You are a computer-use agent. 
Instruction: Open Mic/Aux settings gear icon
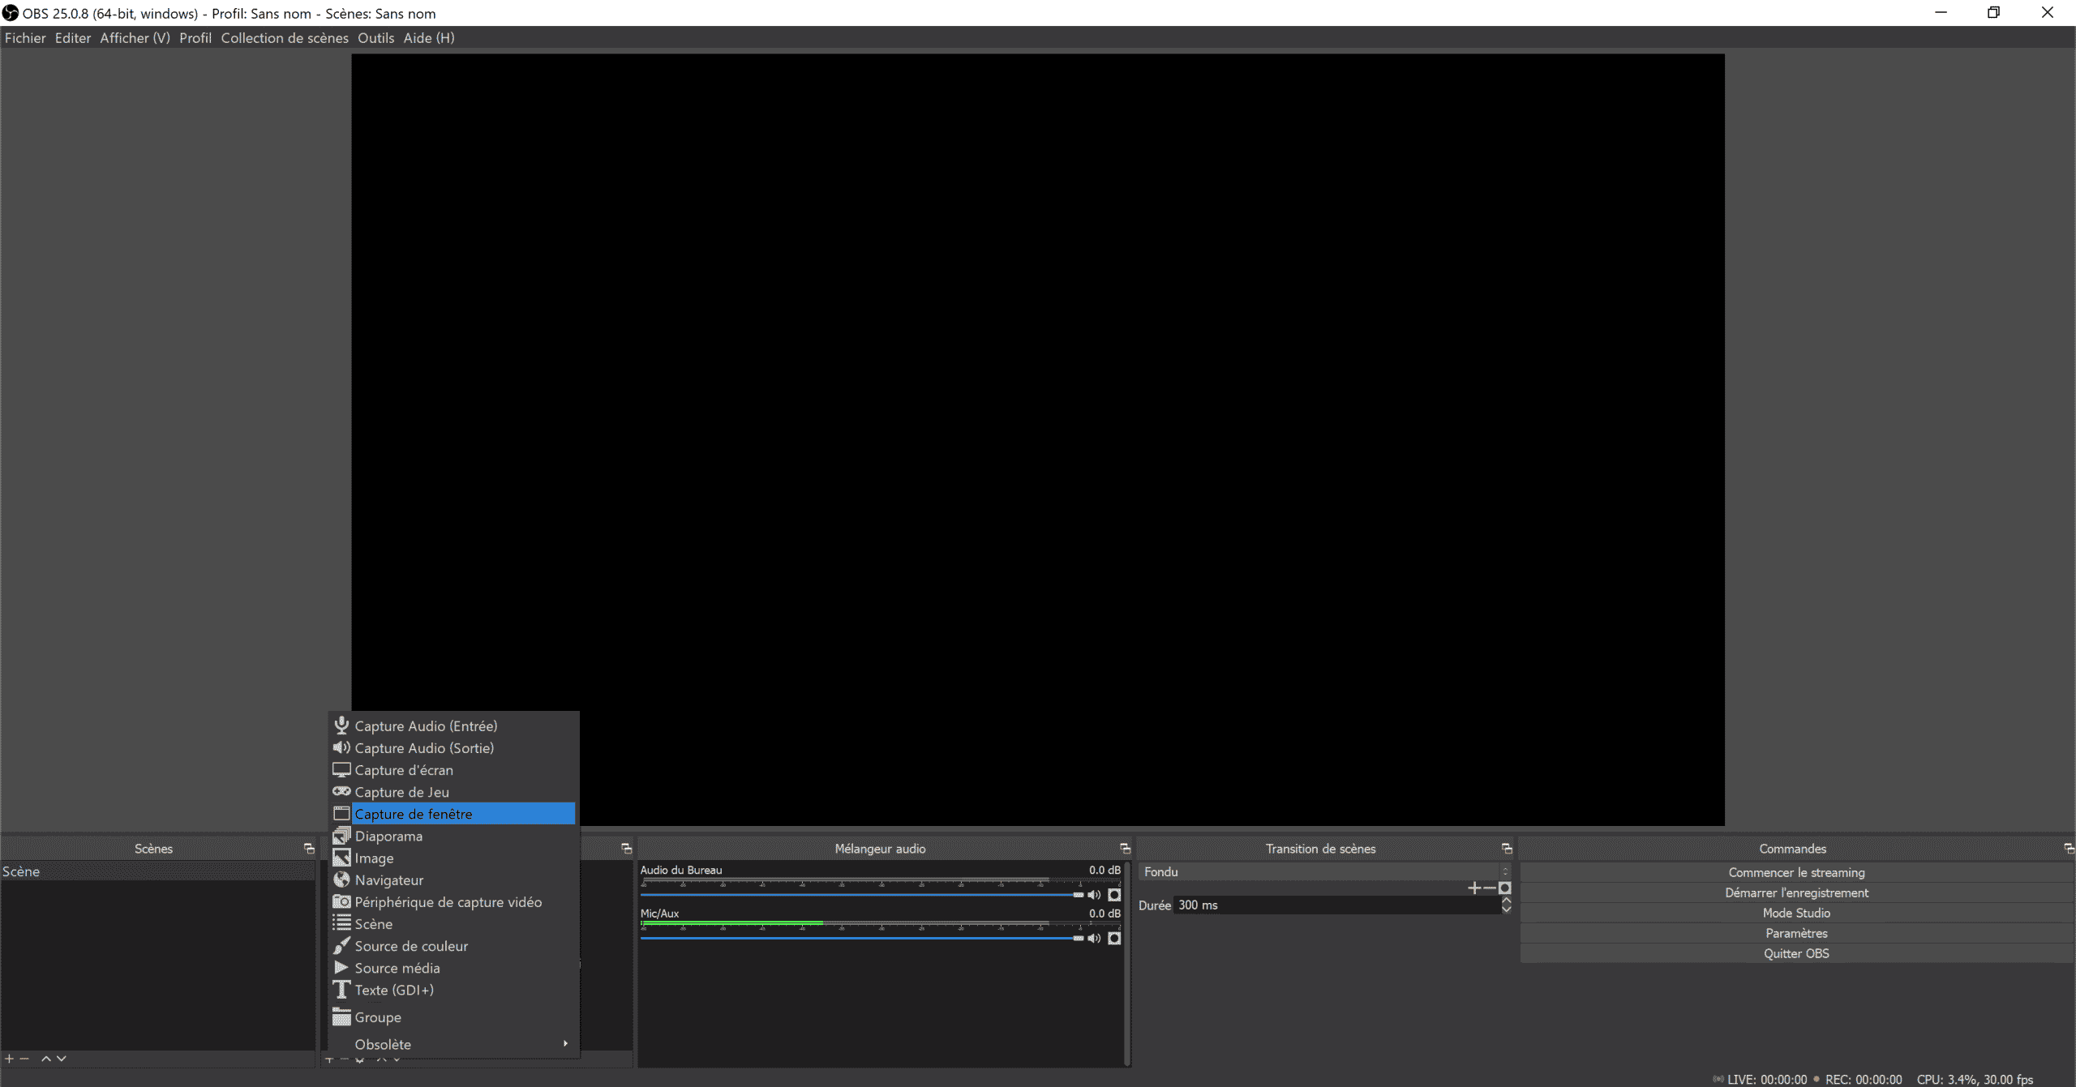(x=1114, y=938)
